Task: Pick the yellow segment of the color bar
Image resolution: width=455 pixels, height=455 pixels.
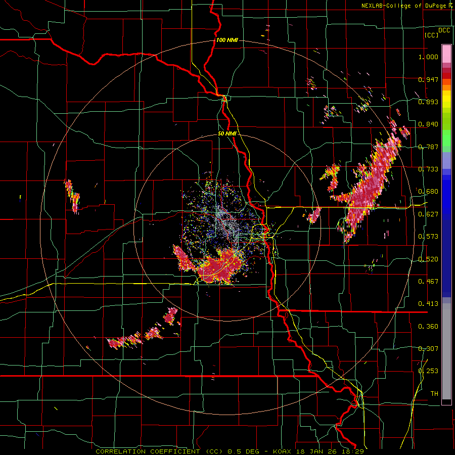Action: tap(446, 100)
